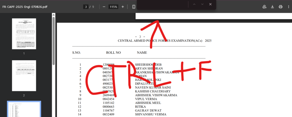Click the thumbnail sidebar scrollbar thumb
Viewport: 292px width, 117px height.
pyautogui.click(x=54, y=41)
